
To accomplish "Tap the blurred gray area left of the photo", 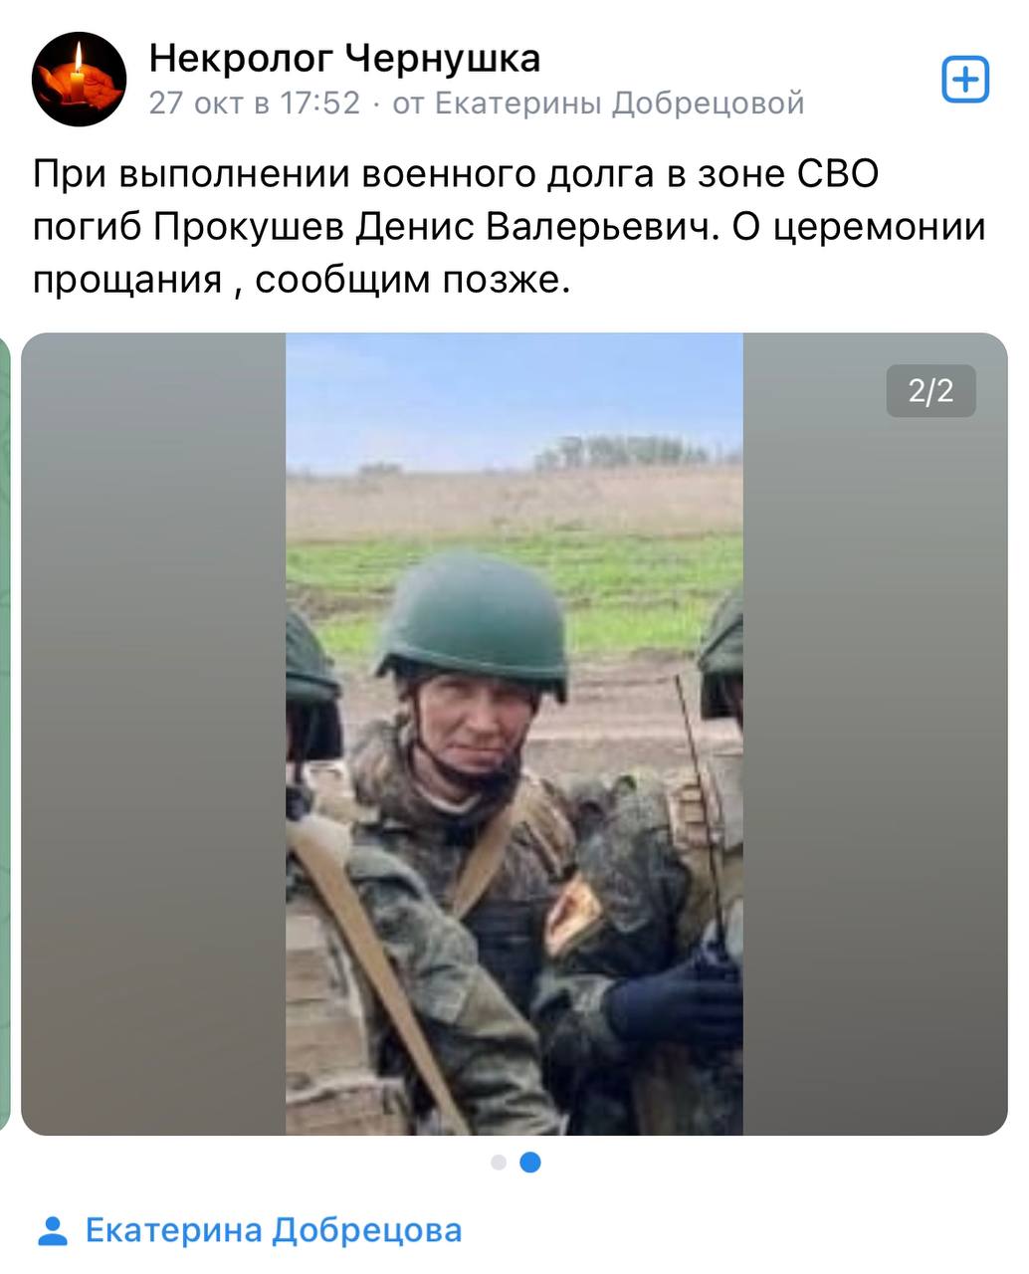I will (x=154, y=734).
